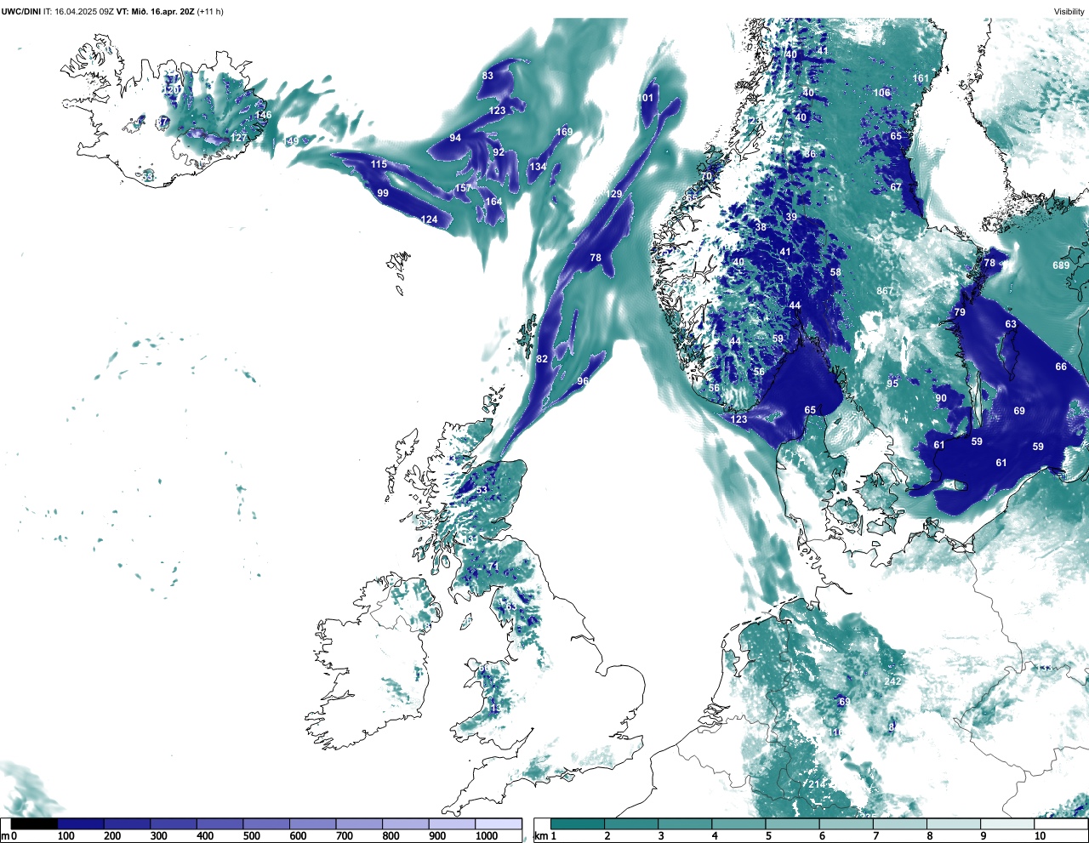This screenshot has width=1089, height=843.
Task: Click the '79' value on Swedish coast
Action: [960, 312]
